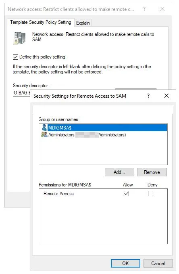Click the MDIGMSA$ user account icon
This screenshot has height=274, width=179.
tap(44, 128)
